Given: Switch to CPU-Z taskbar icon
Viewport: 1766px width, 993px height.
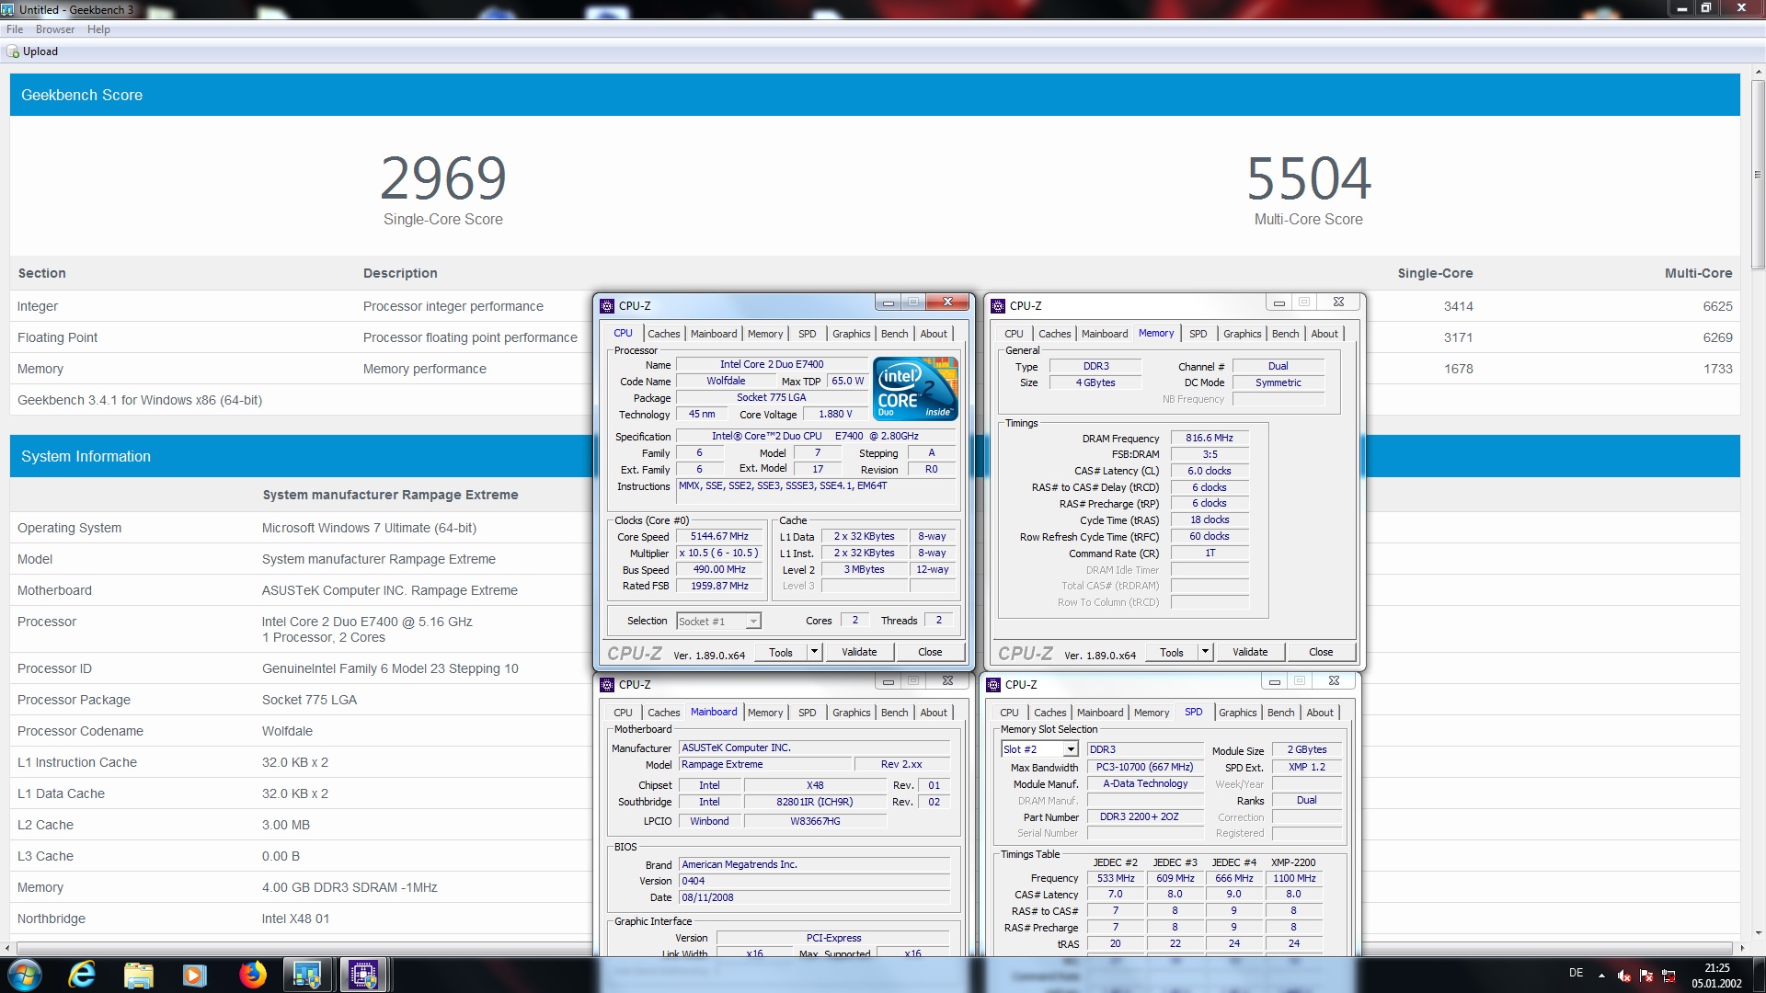Looking at the screenshot, I should (x=363, y=975).
